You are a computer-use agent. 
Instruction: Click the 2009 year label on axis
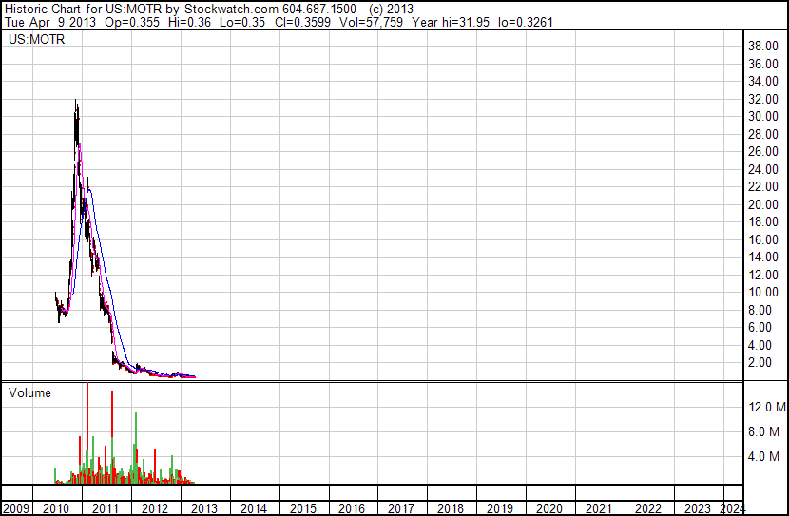point(16,508)
